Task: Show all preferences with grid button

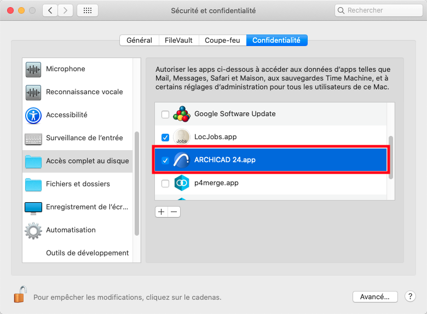Action: tap(88, 10)
